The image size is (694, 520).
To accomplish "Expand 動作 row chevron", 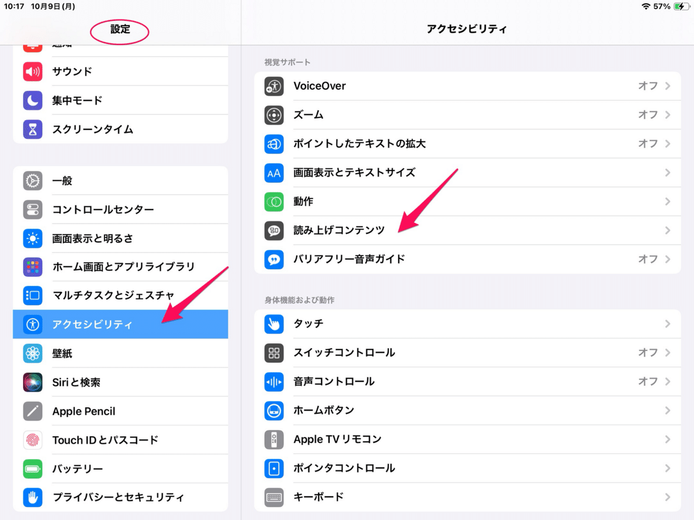I will (x=668, y=202).
